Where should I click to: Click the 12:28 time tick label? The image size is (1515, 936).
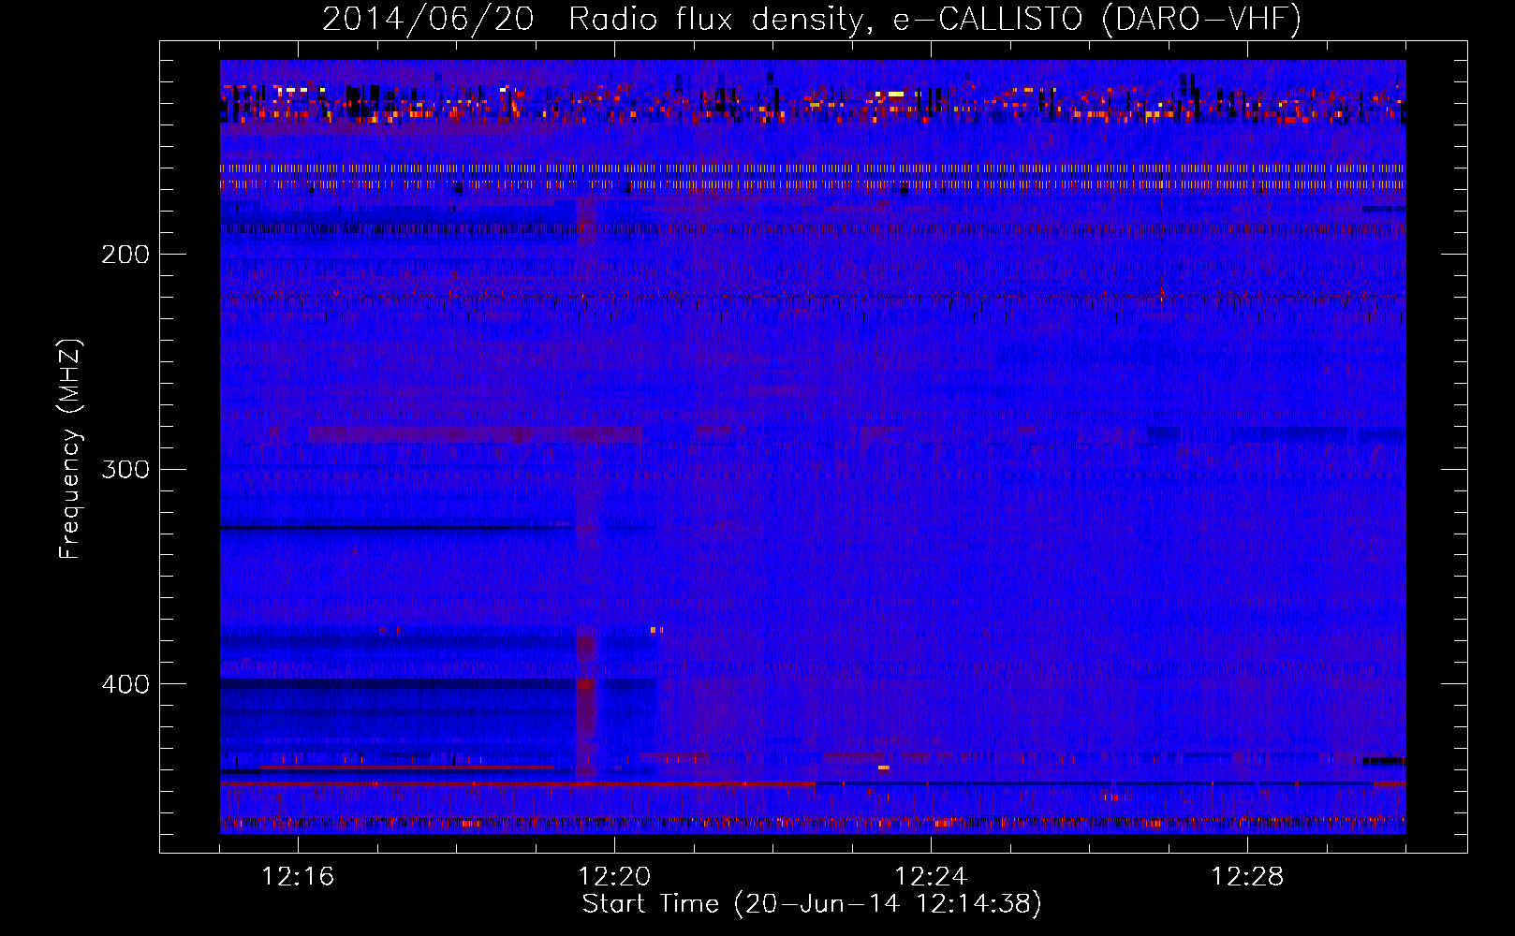click(1247, 877)
